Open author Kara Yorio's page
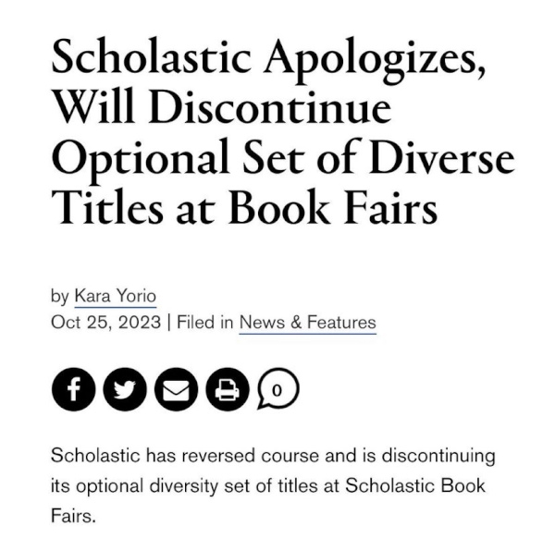Viewport: 555px width, 551px height. click(115, 297)
